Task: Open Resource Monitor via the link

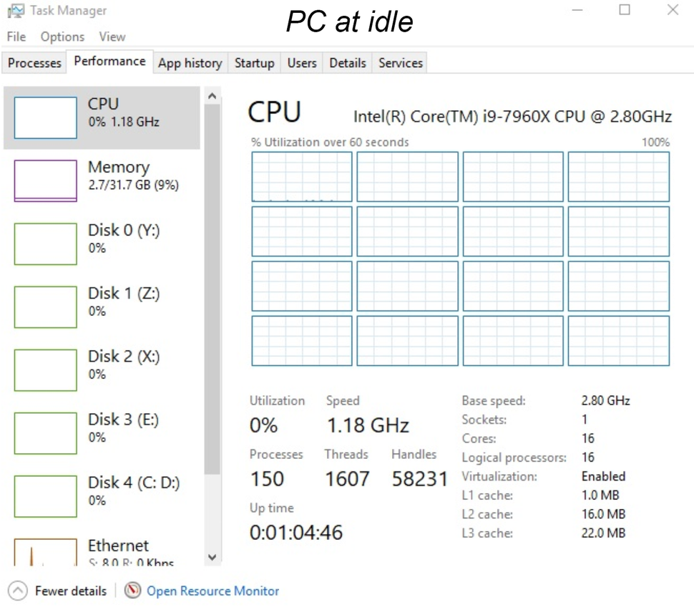Action: (212, 591)
